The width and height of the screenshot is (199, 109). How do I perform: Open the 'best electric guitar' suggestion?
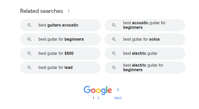pos(140,53)
